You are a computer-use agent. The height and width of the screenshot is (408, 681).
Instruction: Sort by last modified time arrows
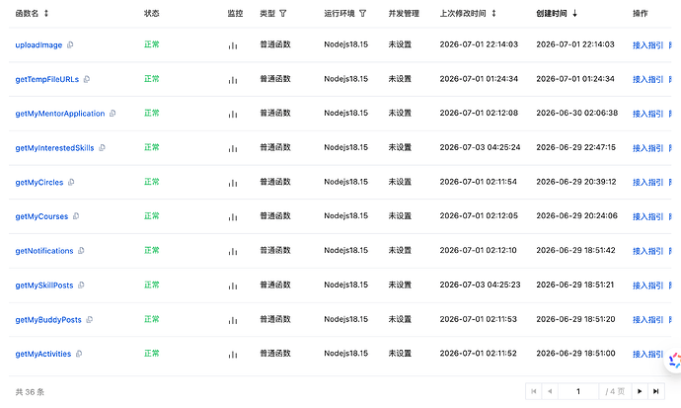click(x=493, y=14)
